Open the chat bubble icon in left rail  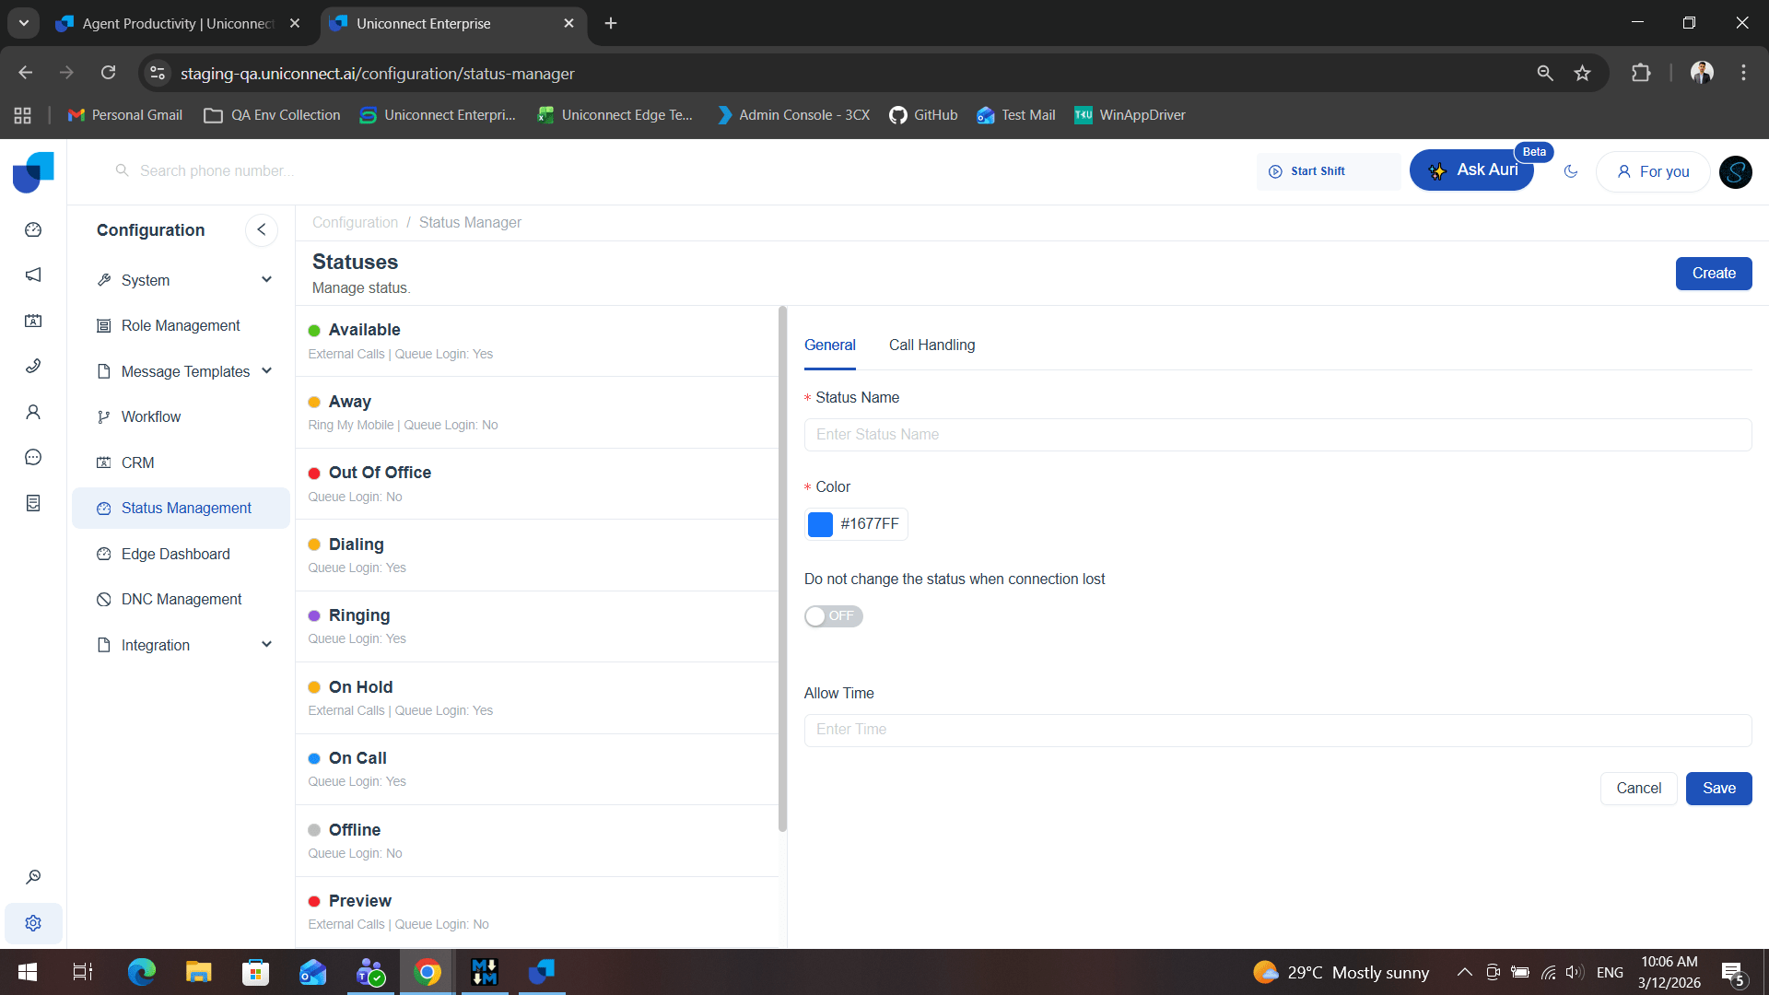point(33,458)
